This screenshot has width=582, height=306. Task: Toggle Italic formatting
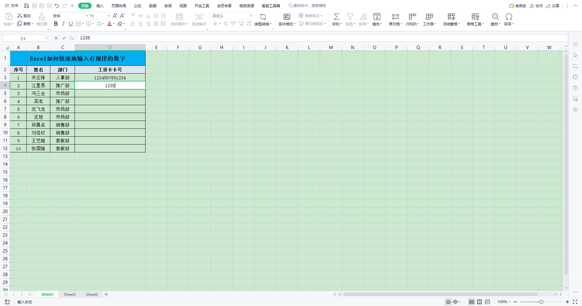63,24
